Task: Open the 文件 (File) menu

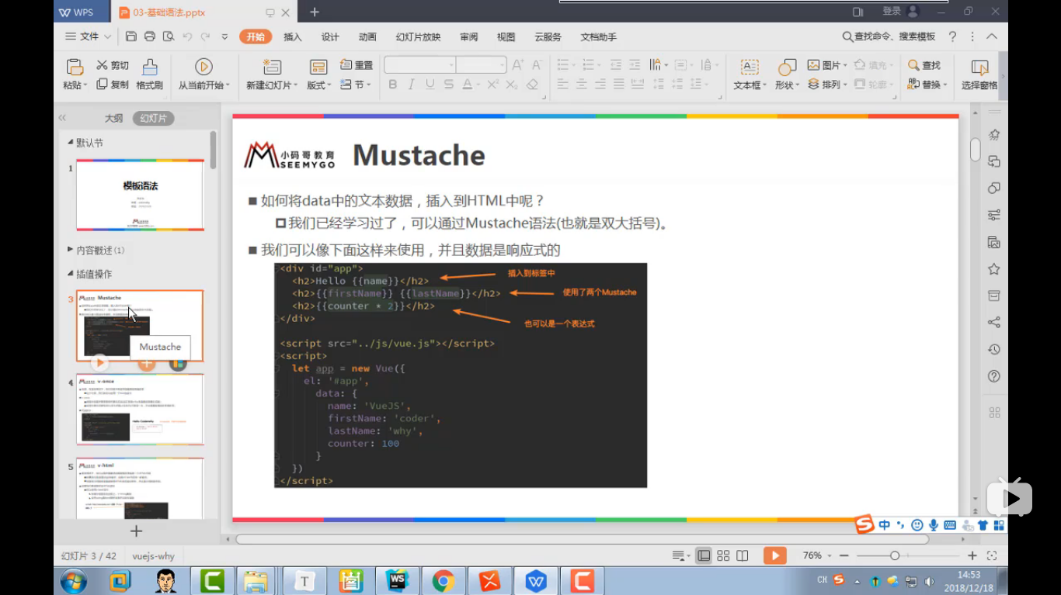Action: 89,36
